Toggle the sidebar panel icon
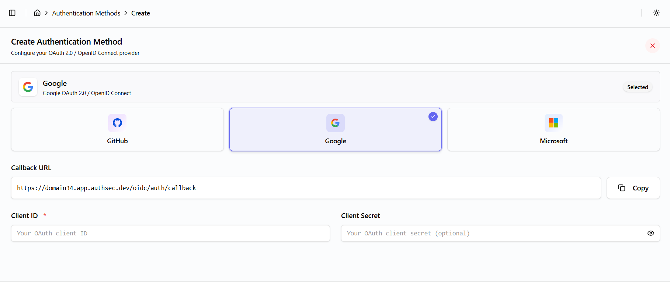Screen dimensions: 670x284 (12, 13)
